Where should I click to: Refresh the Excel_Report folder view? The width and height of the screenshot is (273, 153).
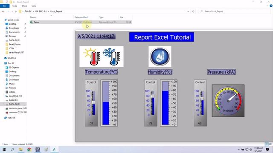coord(193,11)
